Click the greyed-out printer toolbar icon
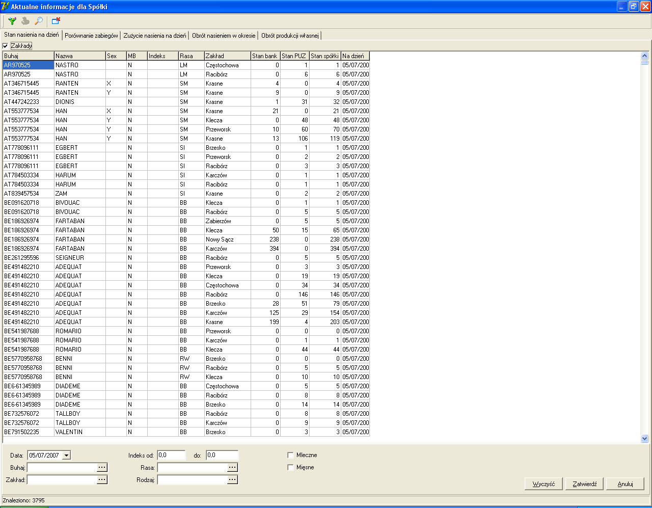652x508 pixels. click(x=25, y=21)
